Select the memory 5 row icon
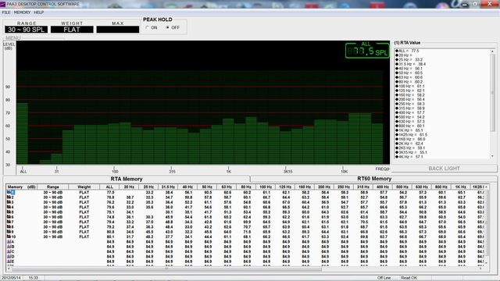This screenshot has height=281, width=500. click(x=9, y=212)
